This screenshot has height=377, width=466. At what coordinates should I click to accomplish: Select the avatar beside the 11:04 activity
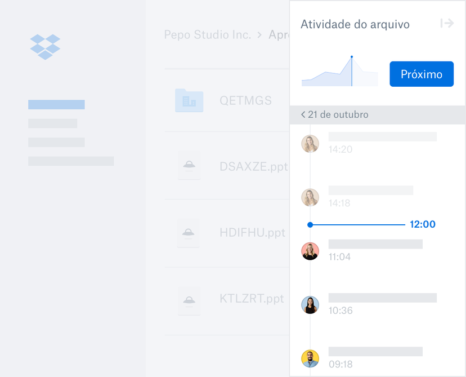pos(310,251)
